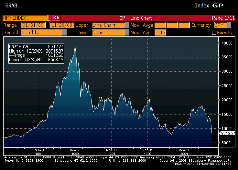
Task: Click the chart peak at December 1989
Action: pyautogui.click(x=75, y=46)
